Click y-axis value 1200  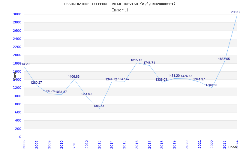(x=17, y=88)
